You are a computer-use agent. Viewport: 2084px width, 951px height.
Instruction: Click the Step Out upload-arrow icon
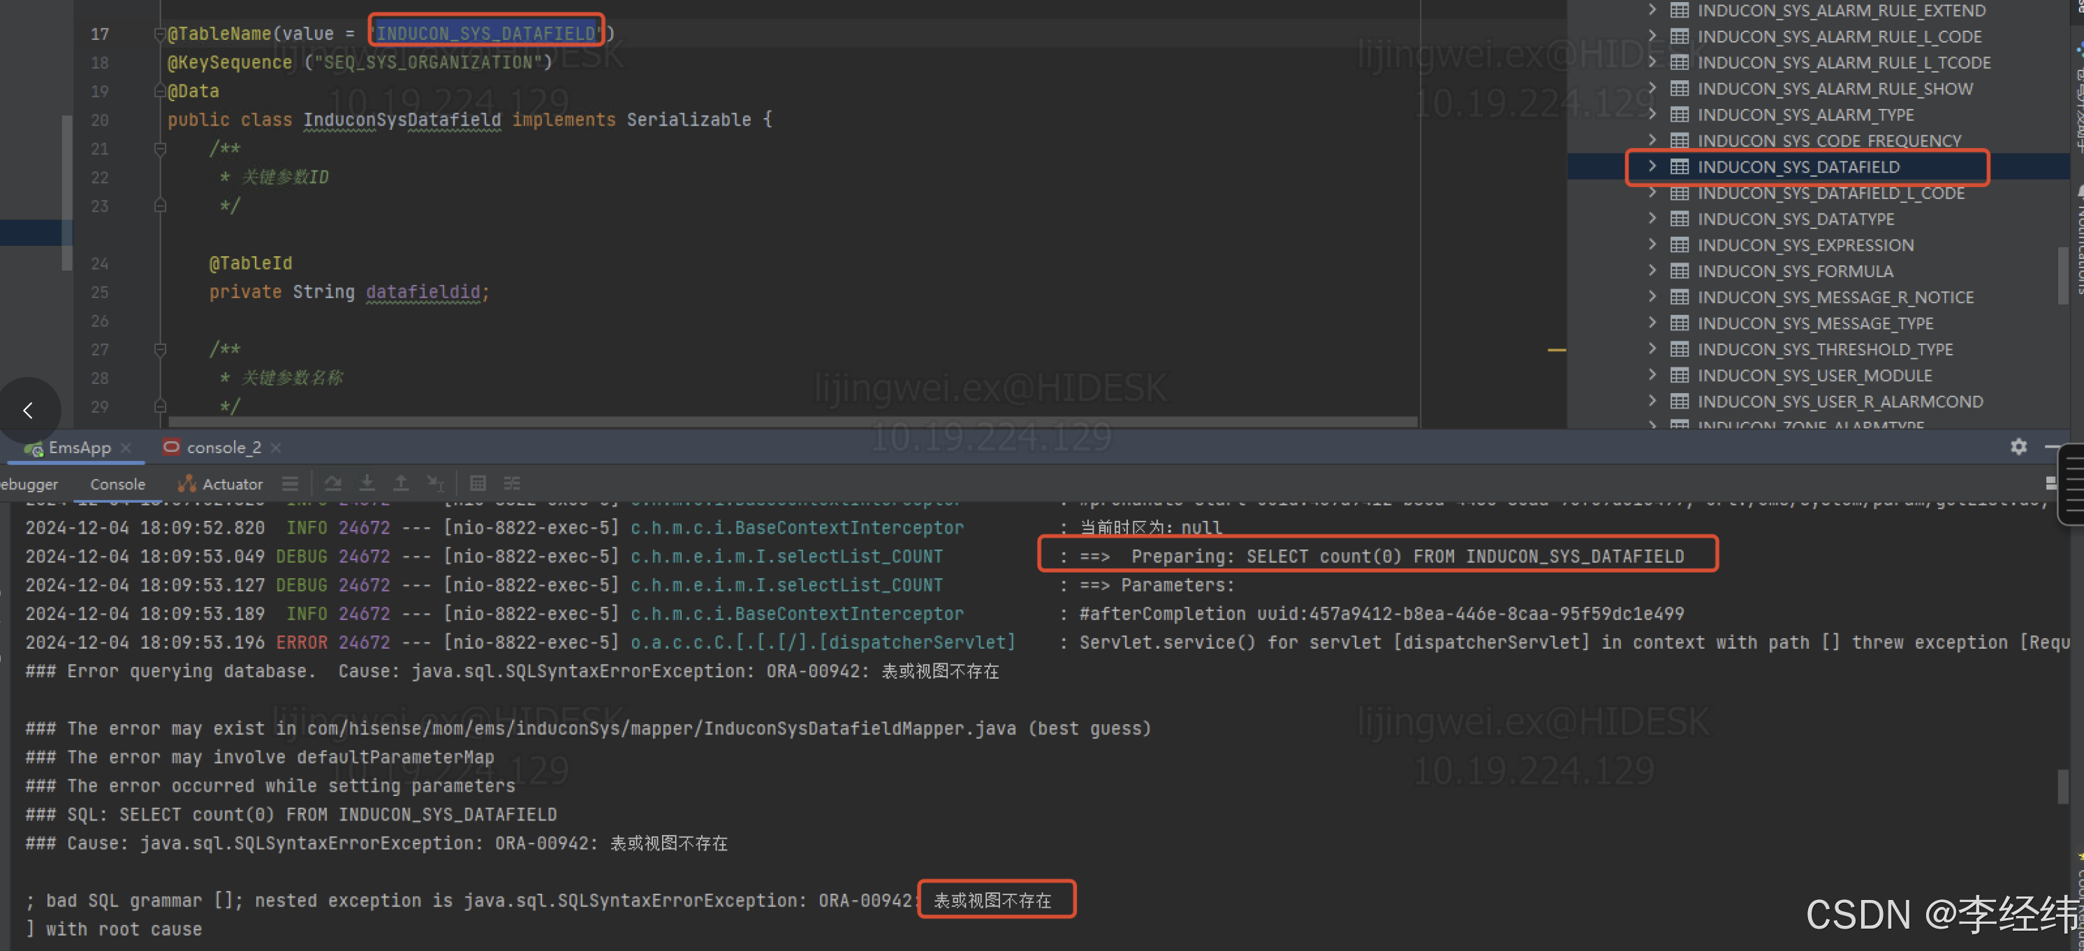click(x=400, y=484)
